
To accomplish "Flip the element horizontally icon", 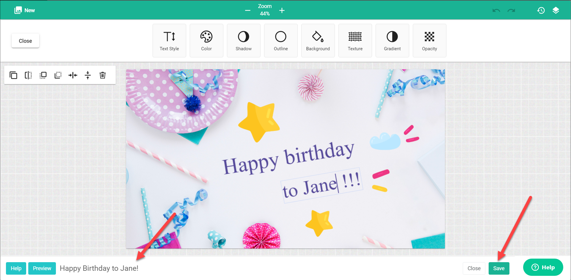I will [x=28, y=75].
